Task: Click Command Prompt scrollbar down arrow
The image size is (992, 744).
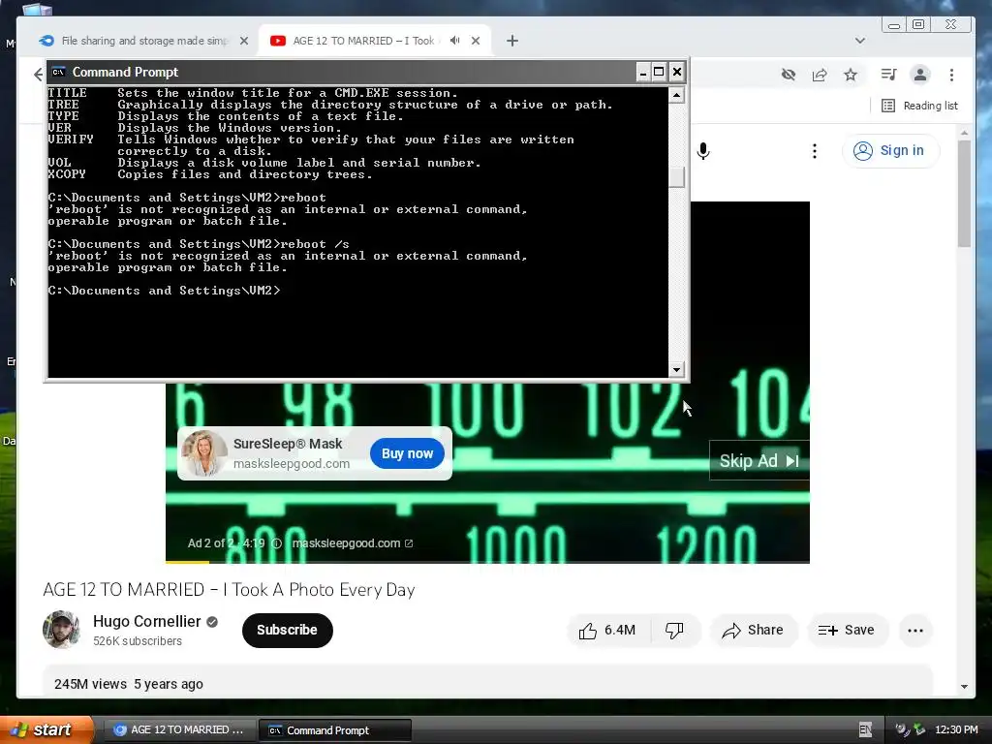Action: pyautogui.click(x=677, y=369)
